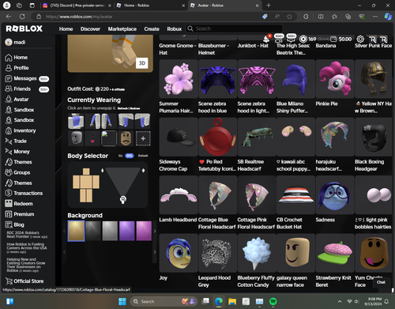The image size is (395, 309).
Task: Show next backgrounds with right arrow
Action: 155,231
